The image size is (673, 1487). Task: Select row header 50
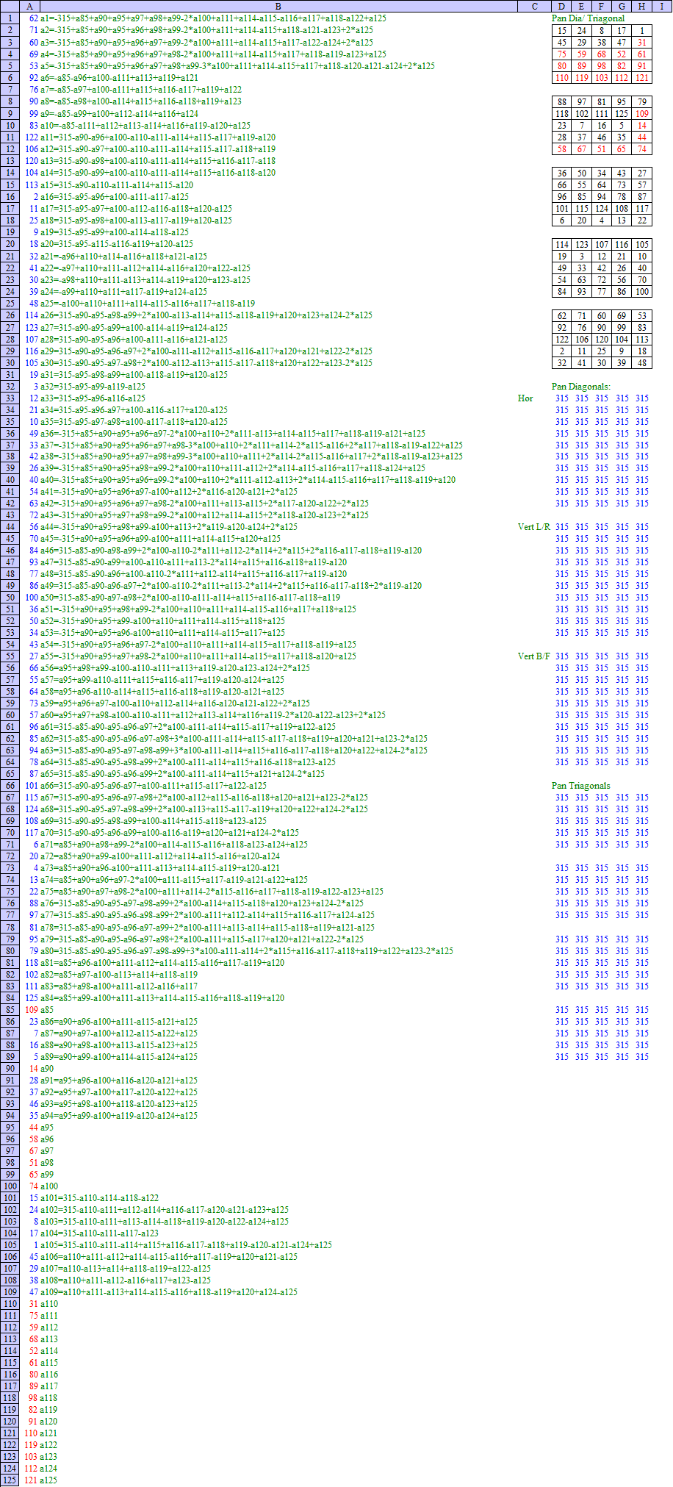point(10,598)
